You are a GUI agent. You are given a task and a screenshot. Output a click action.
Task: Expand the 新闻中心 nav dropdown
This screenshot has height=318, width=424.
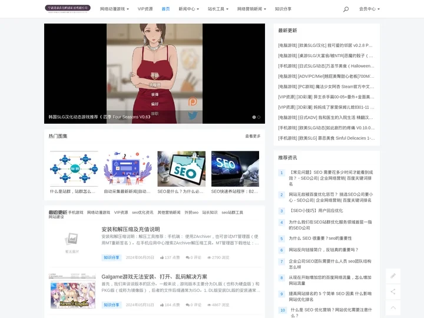click(189, 9)
